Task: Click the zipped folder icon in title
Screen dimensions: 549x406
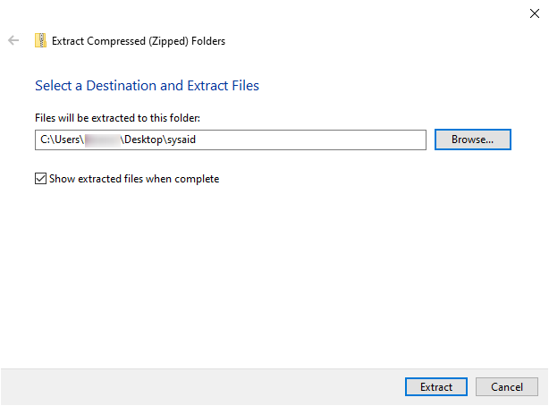Action: (40, 40)
